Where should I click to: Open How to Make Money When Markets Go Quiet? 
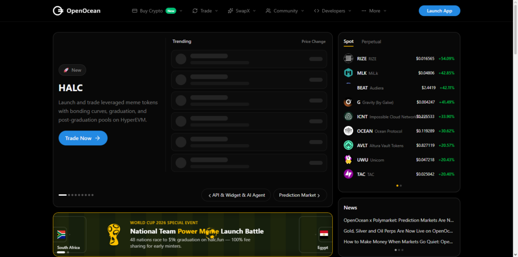[399, 241]
